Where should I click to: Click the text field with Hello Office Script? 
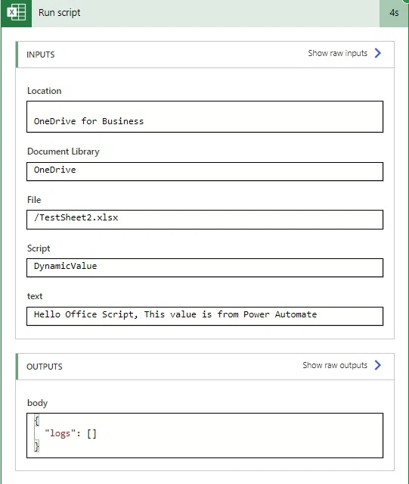pyautogui.click(x=205, y=316)
